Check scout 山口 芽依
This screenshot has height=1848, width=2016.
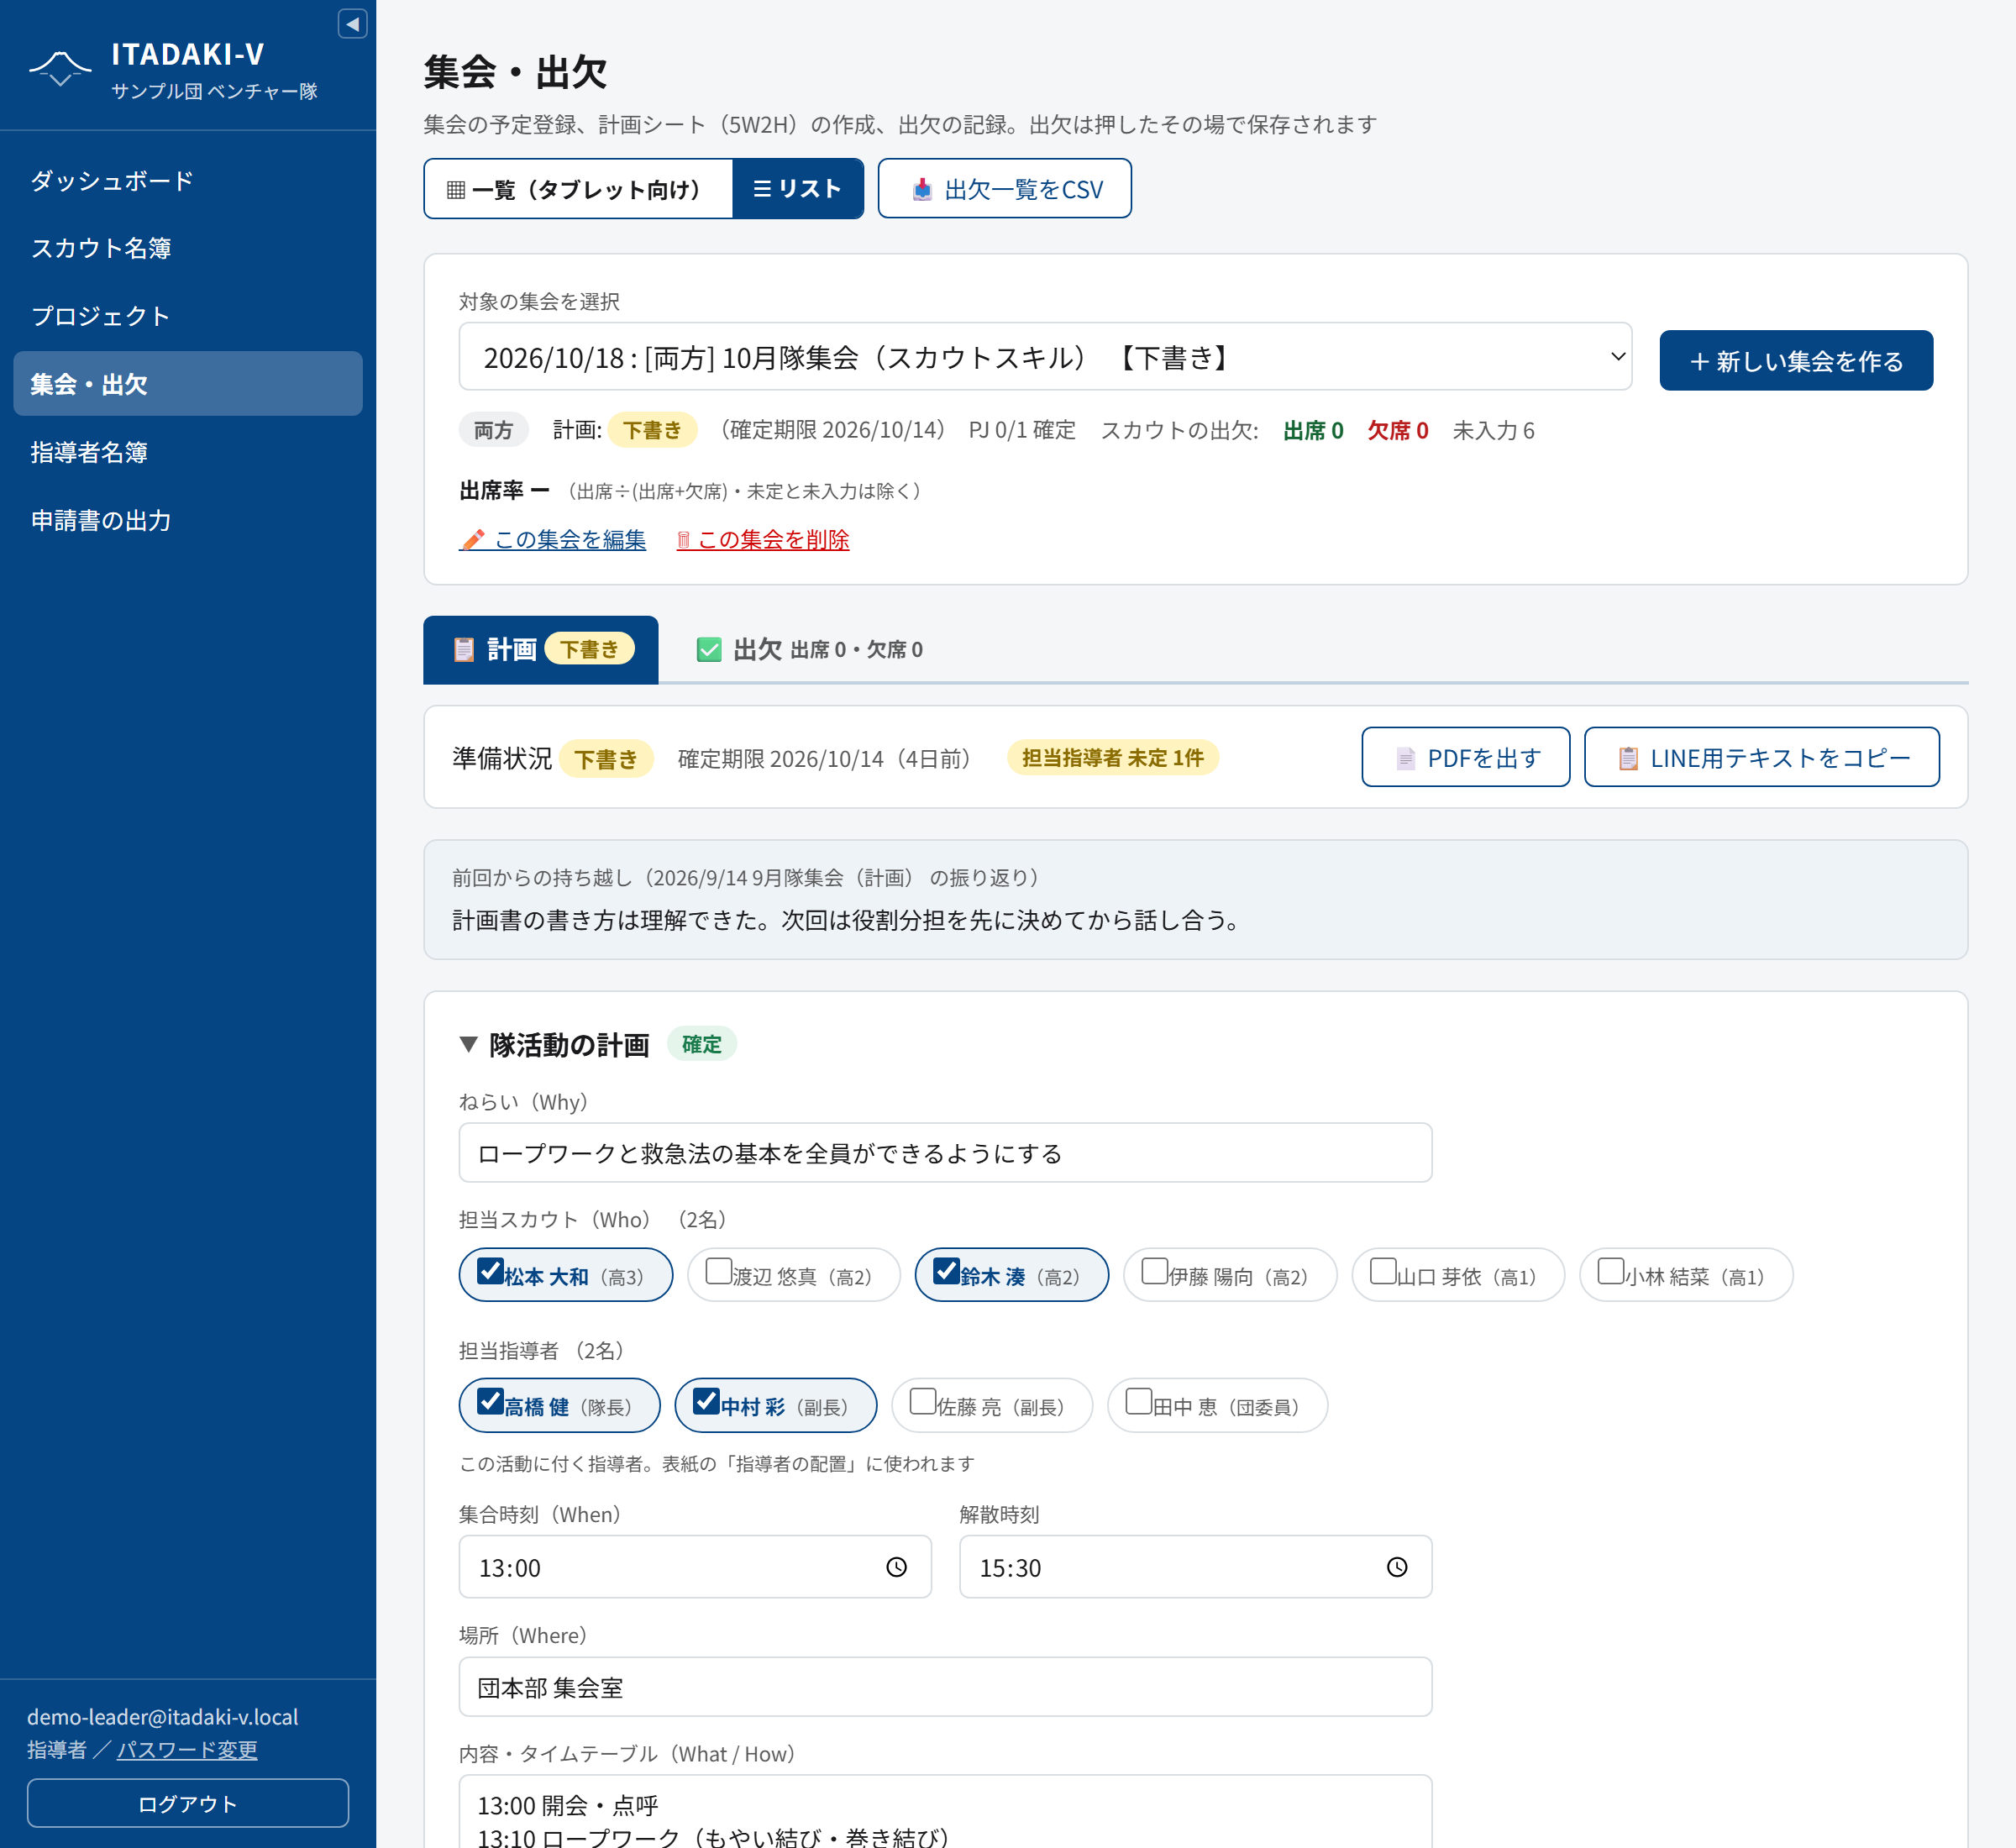point(1382,1271)
